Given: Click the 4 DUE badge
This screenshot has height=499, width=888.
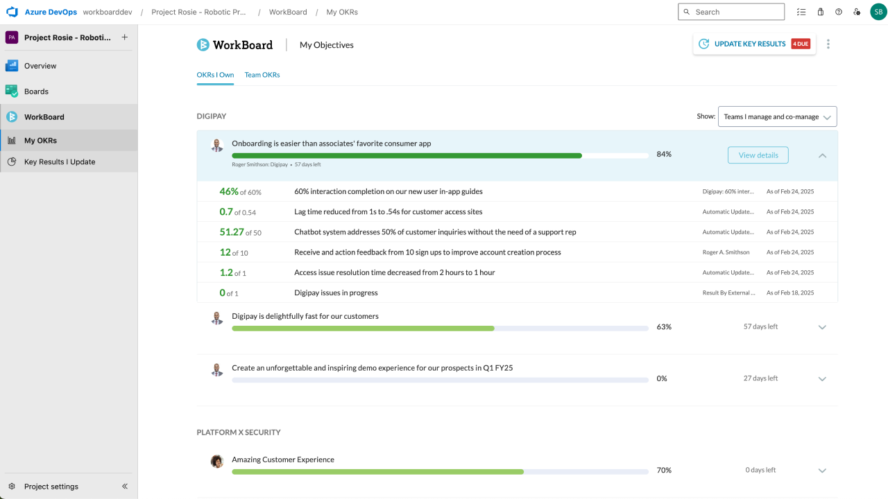Looking at the screenshot, I should (801, 44).
